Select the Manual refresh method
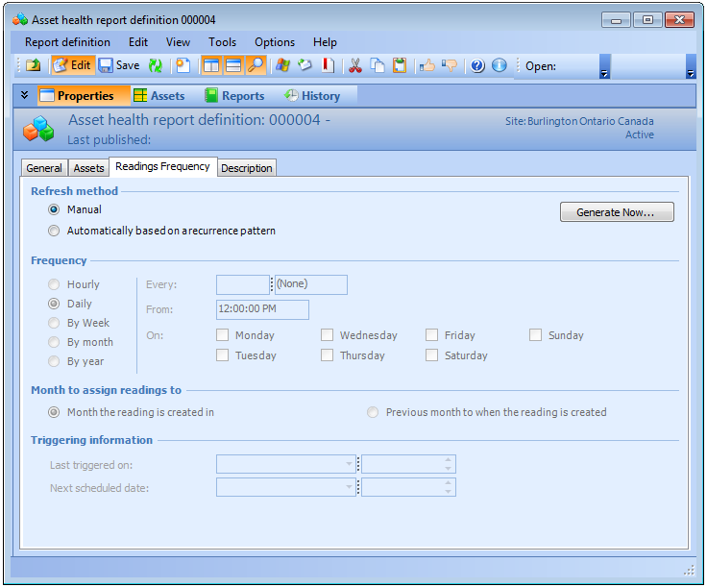The width and height of the screenshot is (707, 587). [55, 209]
